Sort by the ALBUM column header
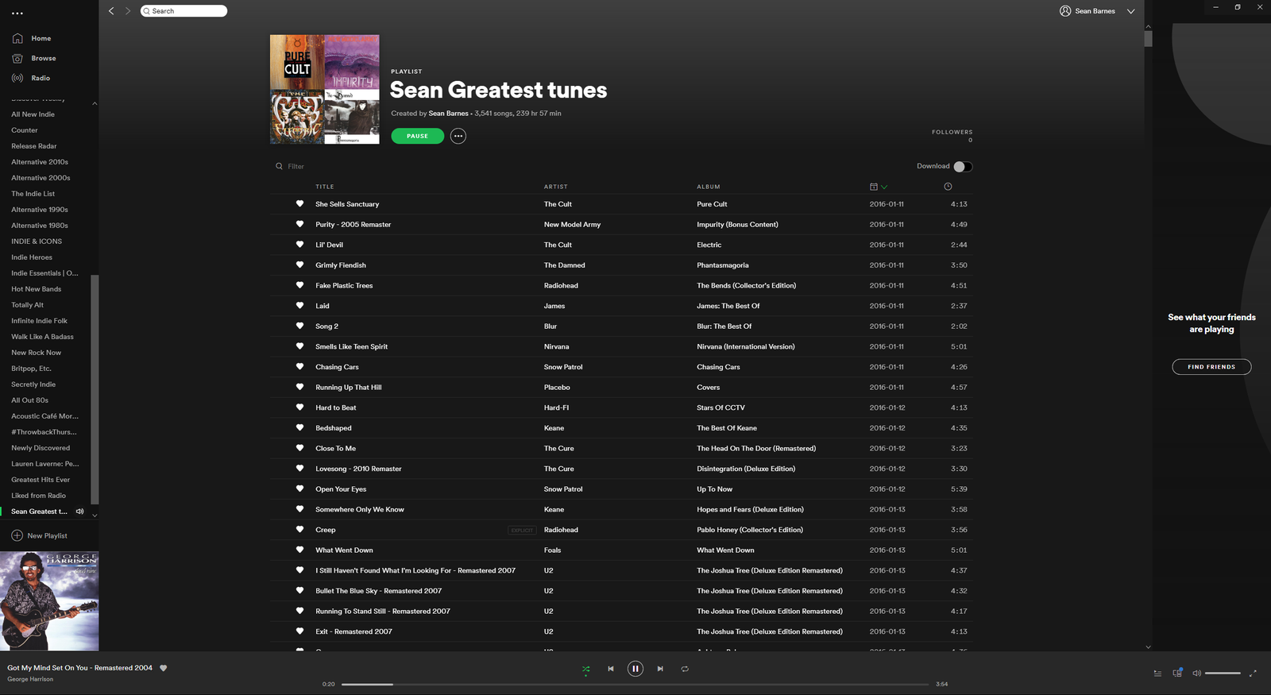The image size is (1271, 695). tap(709, 187)
